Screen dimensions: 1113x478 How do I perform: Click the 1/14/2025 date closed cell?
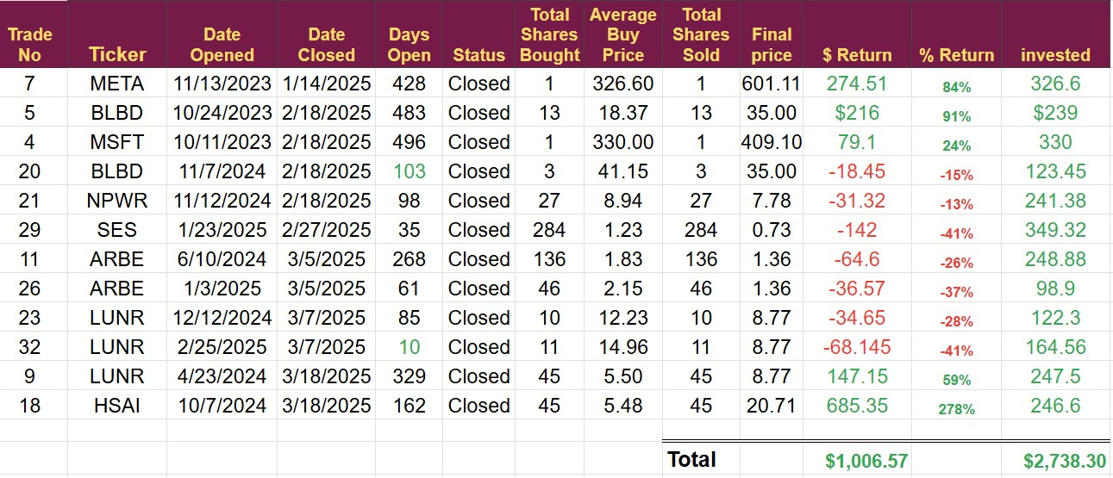(326, 84)
